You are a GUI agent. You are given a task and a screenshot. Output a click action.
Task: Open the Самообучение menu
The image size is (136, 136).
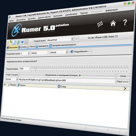tap(71, 15)
